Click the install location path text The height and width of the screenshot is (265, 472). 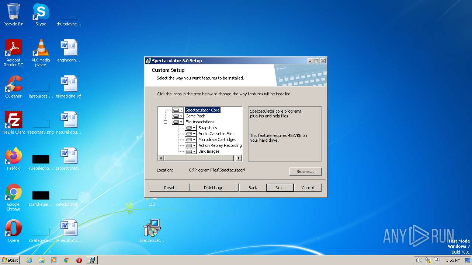(217, 170)
